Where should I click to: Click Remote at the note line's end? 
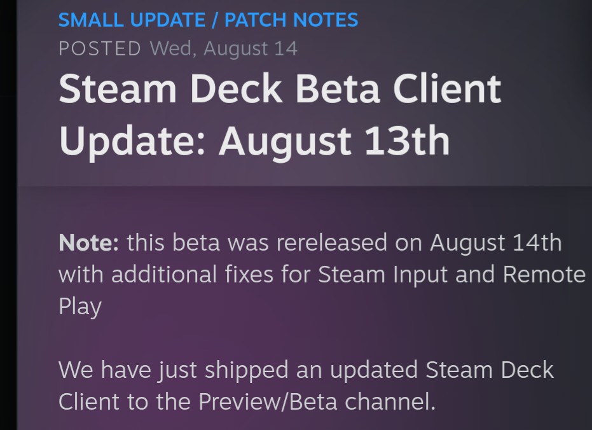[544, 274]
